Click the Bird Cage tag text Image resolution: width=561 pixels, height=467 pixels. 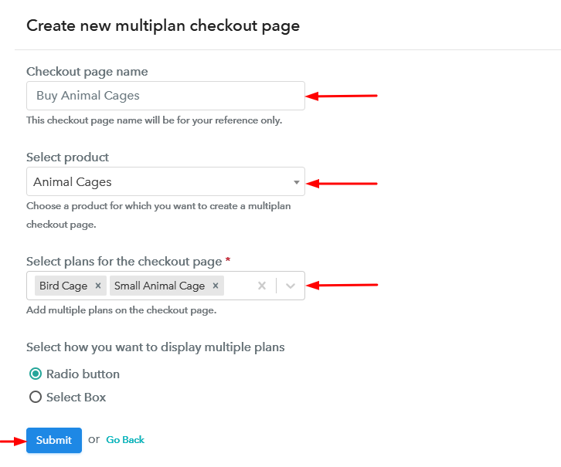[63, 286]
